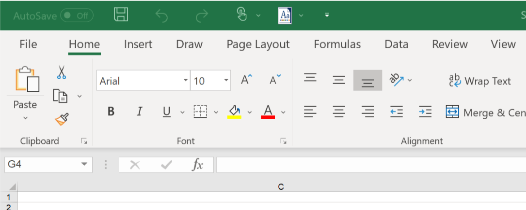Click the Save floppy disk icon
Viewport: 526px width, 210px height.
(x=121, y=15)
